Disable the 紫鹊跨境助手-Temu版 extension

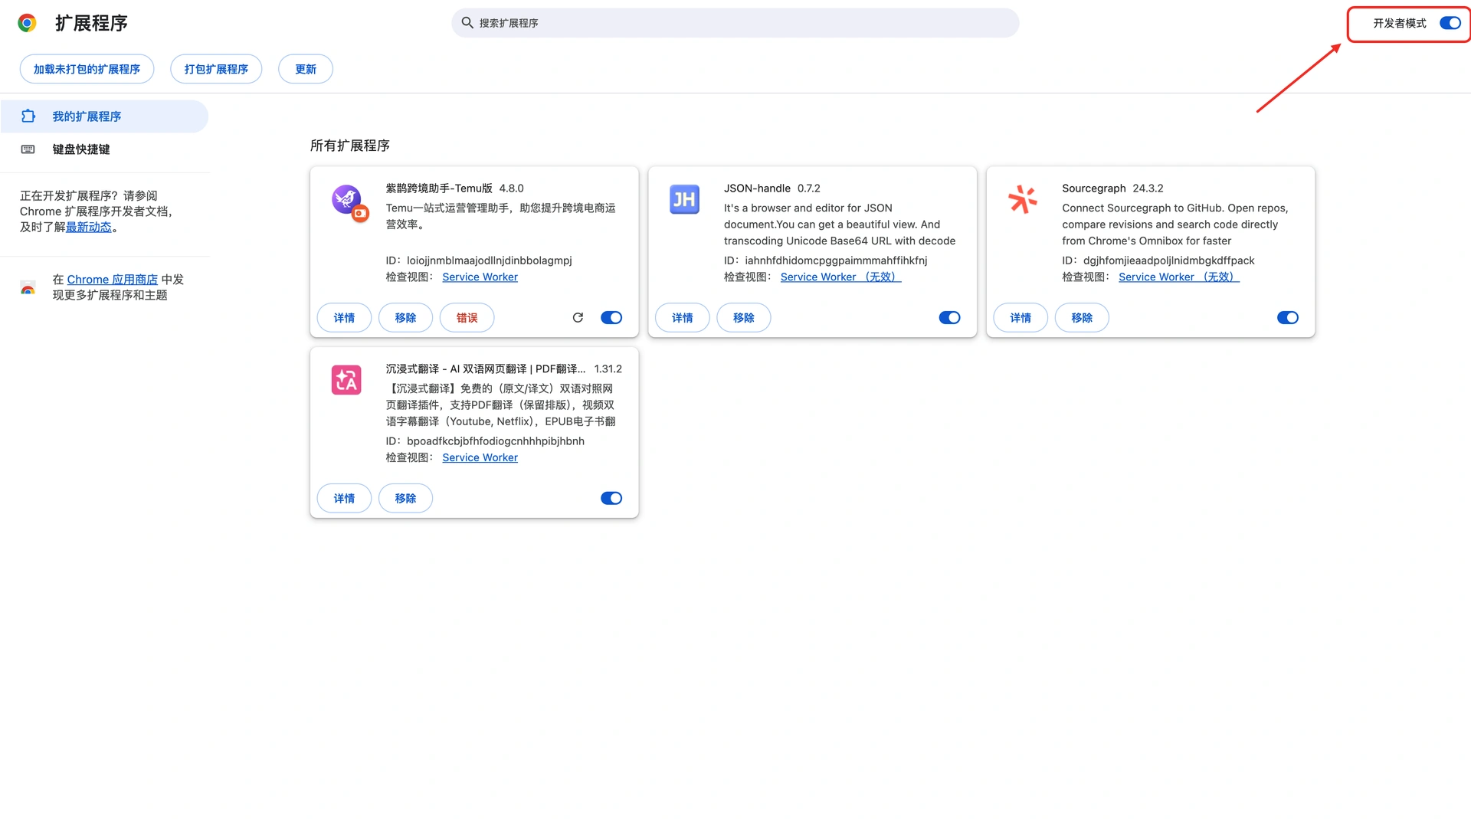pos(611,318)
